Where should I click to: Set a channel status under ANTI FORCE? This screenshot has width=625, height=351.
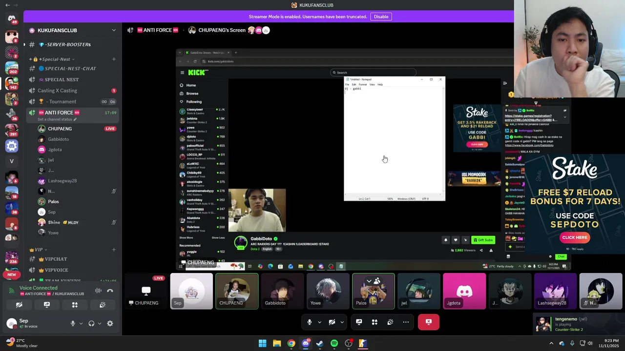point(57,119)
